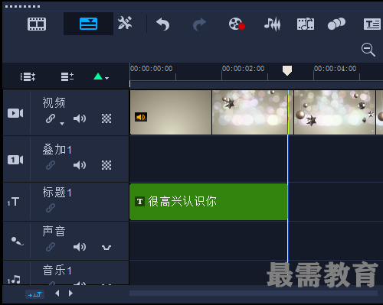Toggle ripple editing on Video track
Image resolution: width=383 pixels, height=305 pixels.
point(51,118)
